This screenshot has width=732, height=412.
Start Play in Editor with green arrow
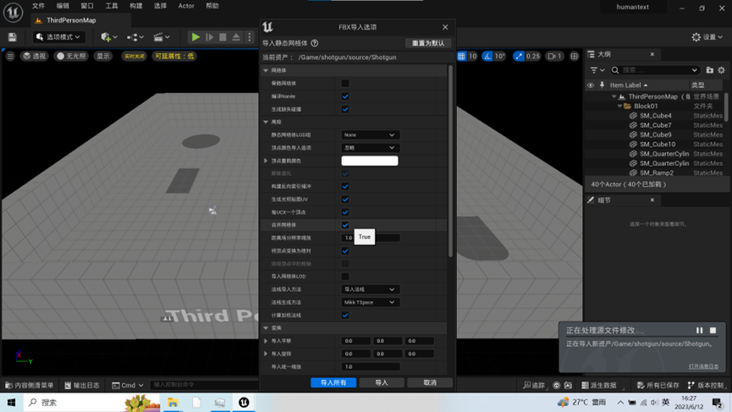click(x=195, y=37)
